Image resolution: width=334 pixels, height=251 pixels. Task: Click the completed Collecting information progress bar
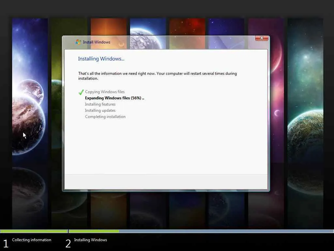(34, 231)
